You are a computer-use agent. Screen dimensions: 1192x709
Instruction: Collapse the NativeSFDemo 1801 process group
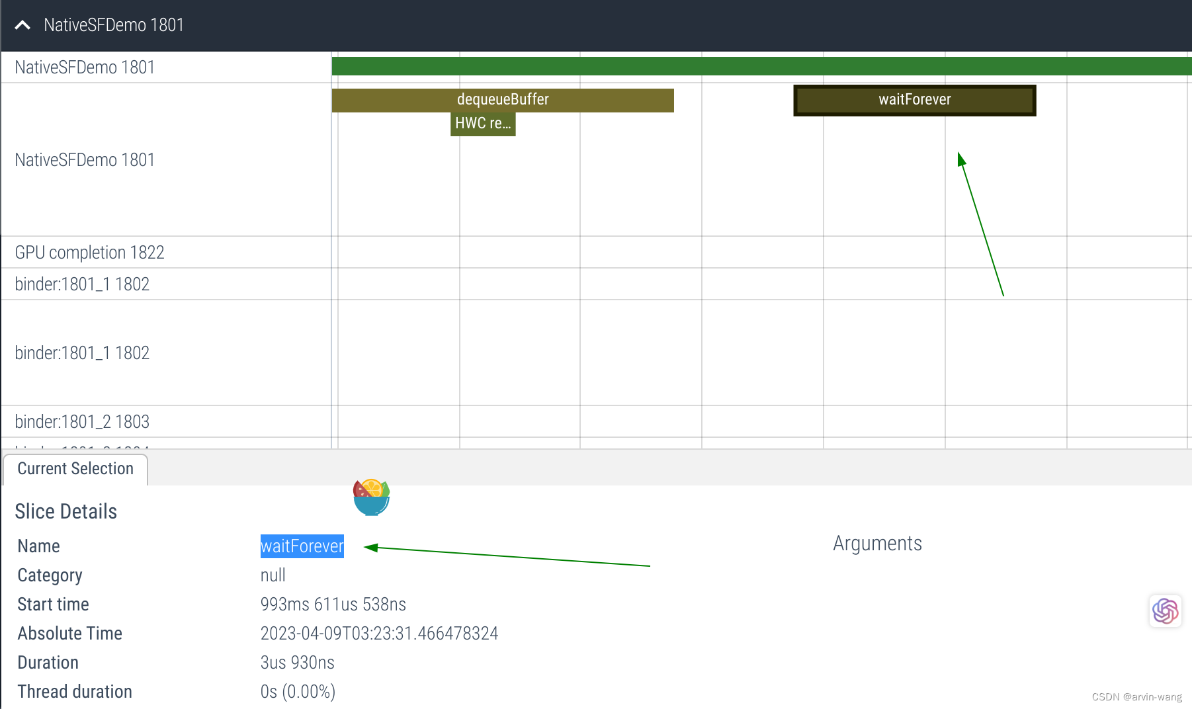pyautogui.click(x=22, y=25)
